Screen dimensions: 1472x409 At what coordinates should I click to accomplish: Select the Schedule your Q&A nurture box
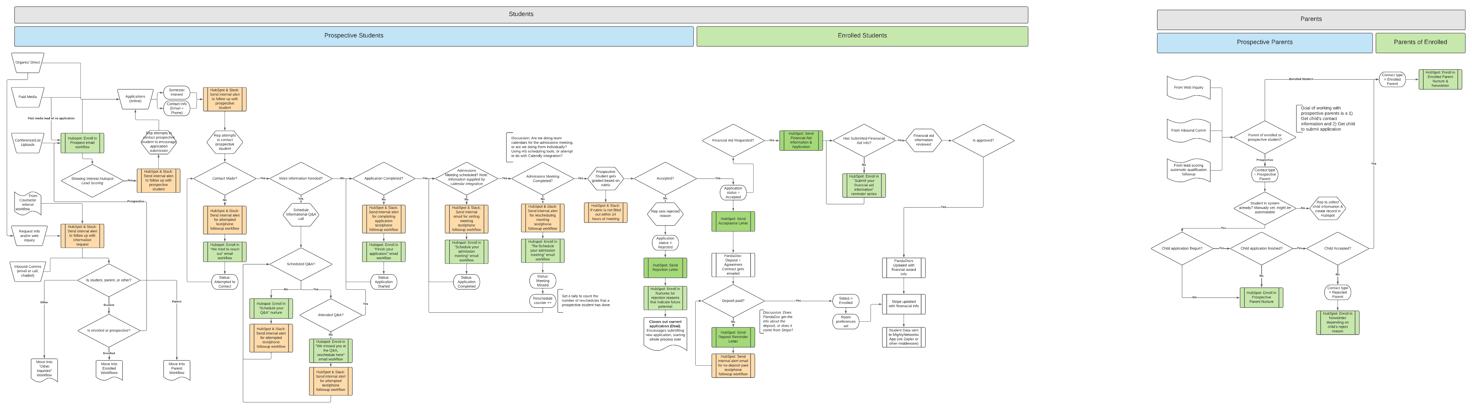point(271,308)
